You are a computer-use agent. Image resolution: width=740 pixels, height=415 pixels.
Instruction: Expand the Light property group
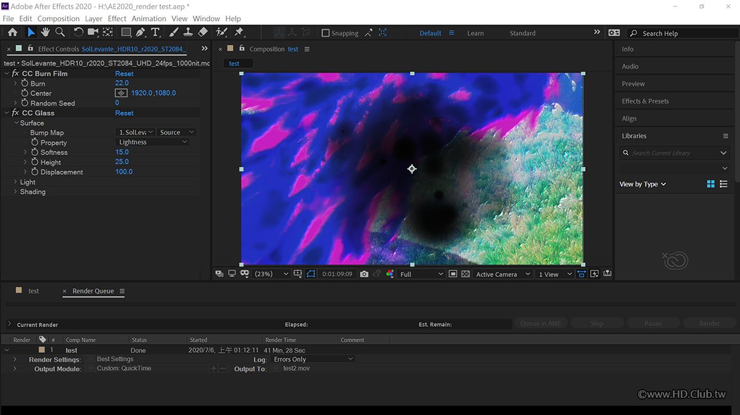pos(15,182)
